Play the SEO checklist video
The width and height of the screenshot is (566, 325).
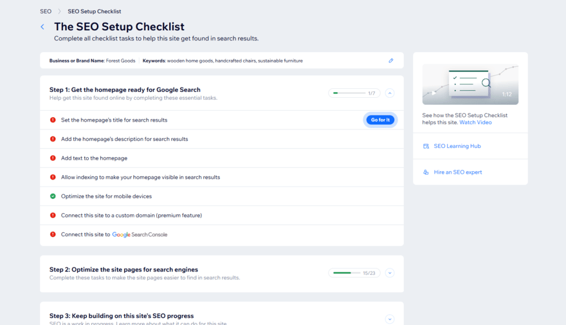click(434, 93)
